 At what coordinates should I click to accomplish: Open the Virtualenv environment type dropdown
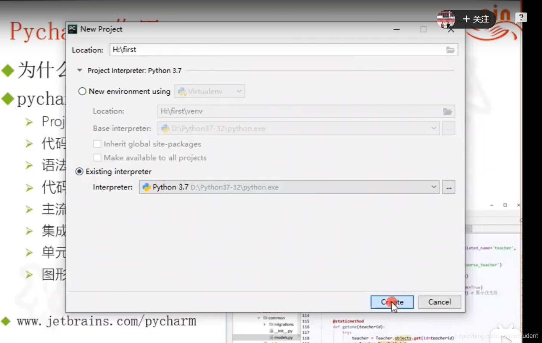(x=210, y=91)
